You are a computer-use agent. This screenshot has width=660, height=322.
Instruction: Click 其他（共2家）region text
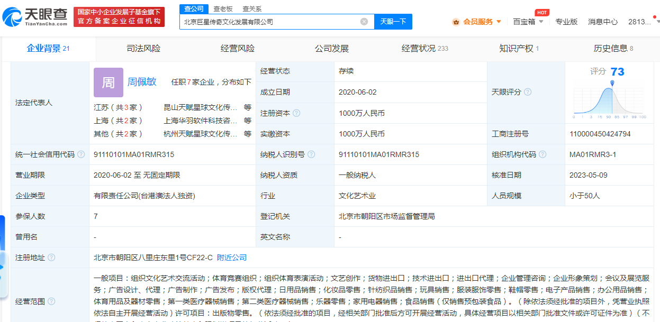(x=118, y=134)
